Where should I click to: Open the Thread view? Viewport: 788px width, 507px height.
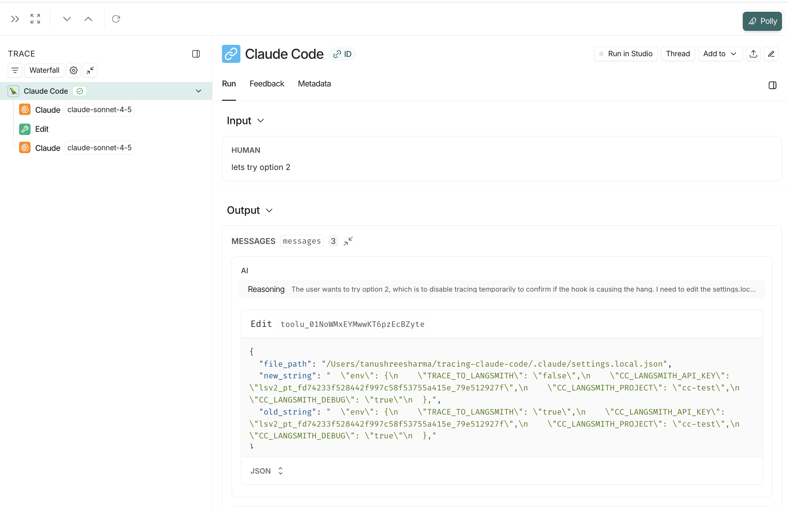coord(678,54)
